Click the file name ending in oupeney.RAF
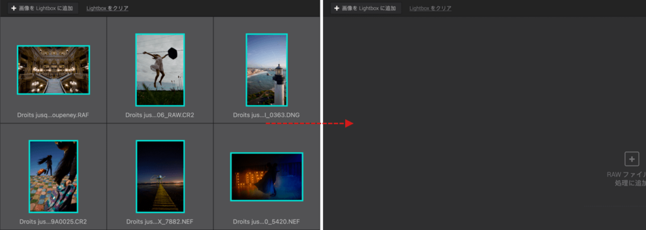 [x=53, y=115]
